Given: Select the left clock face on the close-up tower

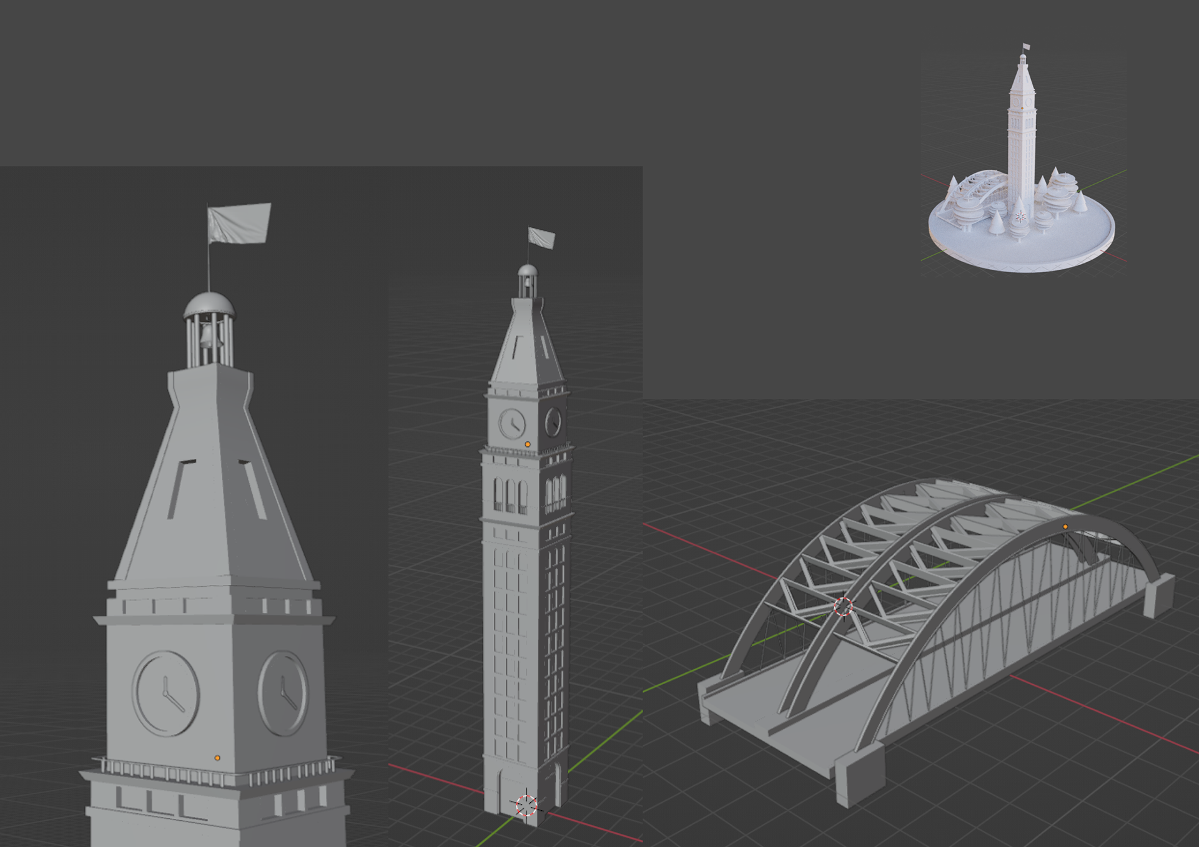Looking at the screenshot, I should click(166, 693).
